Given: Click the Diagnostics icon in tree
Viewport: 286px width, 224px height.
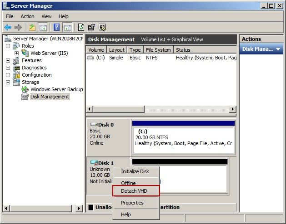Looking at the screenshot, I should coord(16,68).
